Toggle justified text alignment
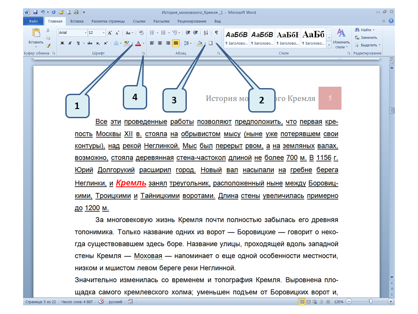The width and height of the screenshot is (418, 314). [176, 43]
